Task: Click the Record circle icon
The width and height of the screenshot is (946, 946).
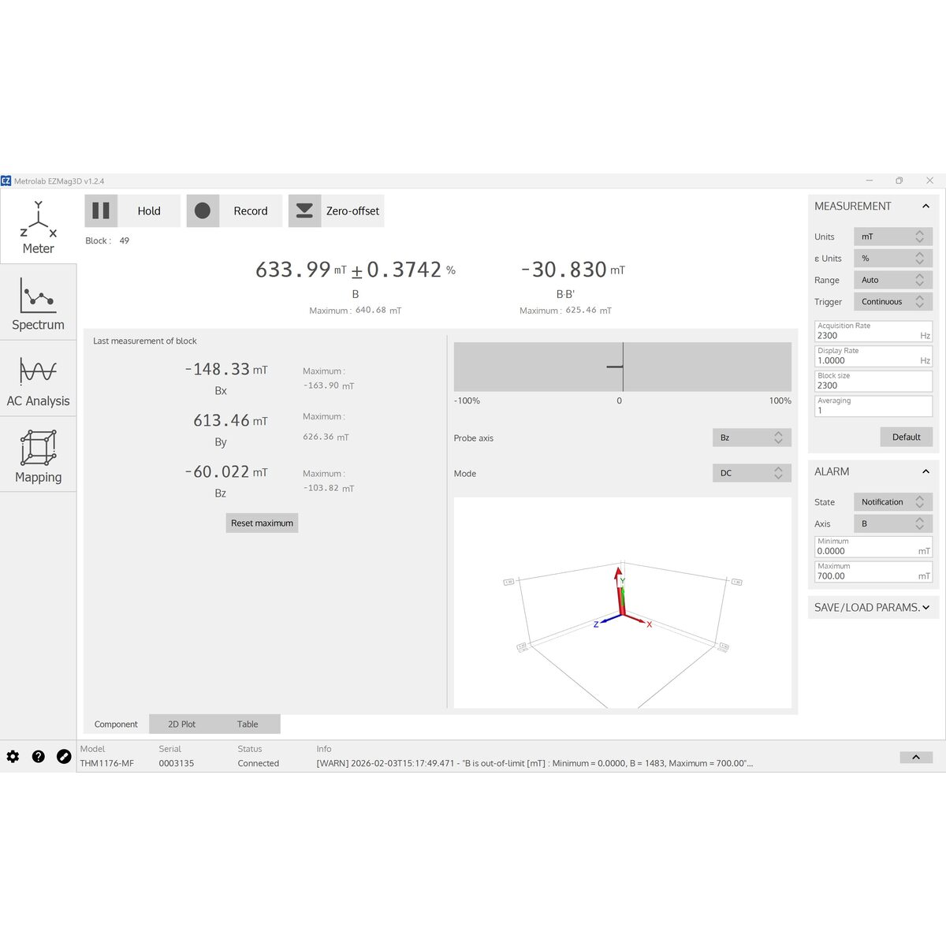Action: click(x=203, y=210)
